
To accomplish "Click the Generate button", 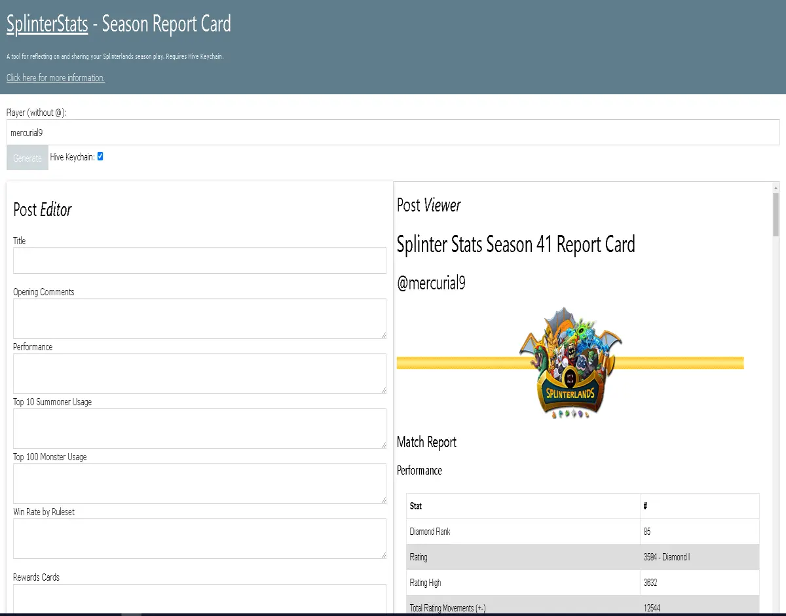I will point(28,158).
